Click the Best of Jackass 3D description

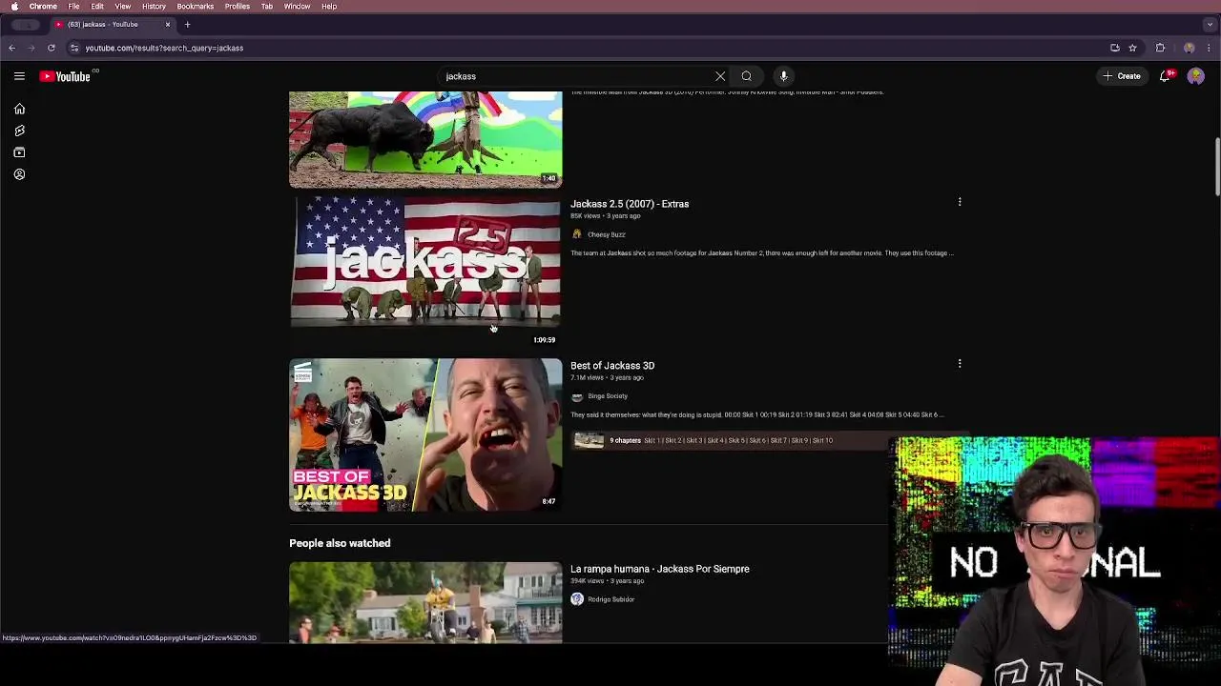pos(757,415)
